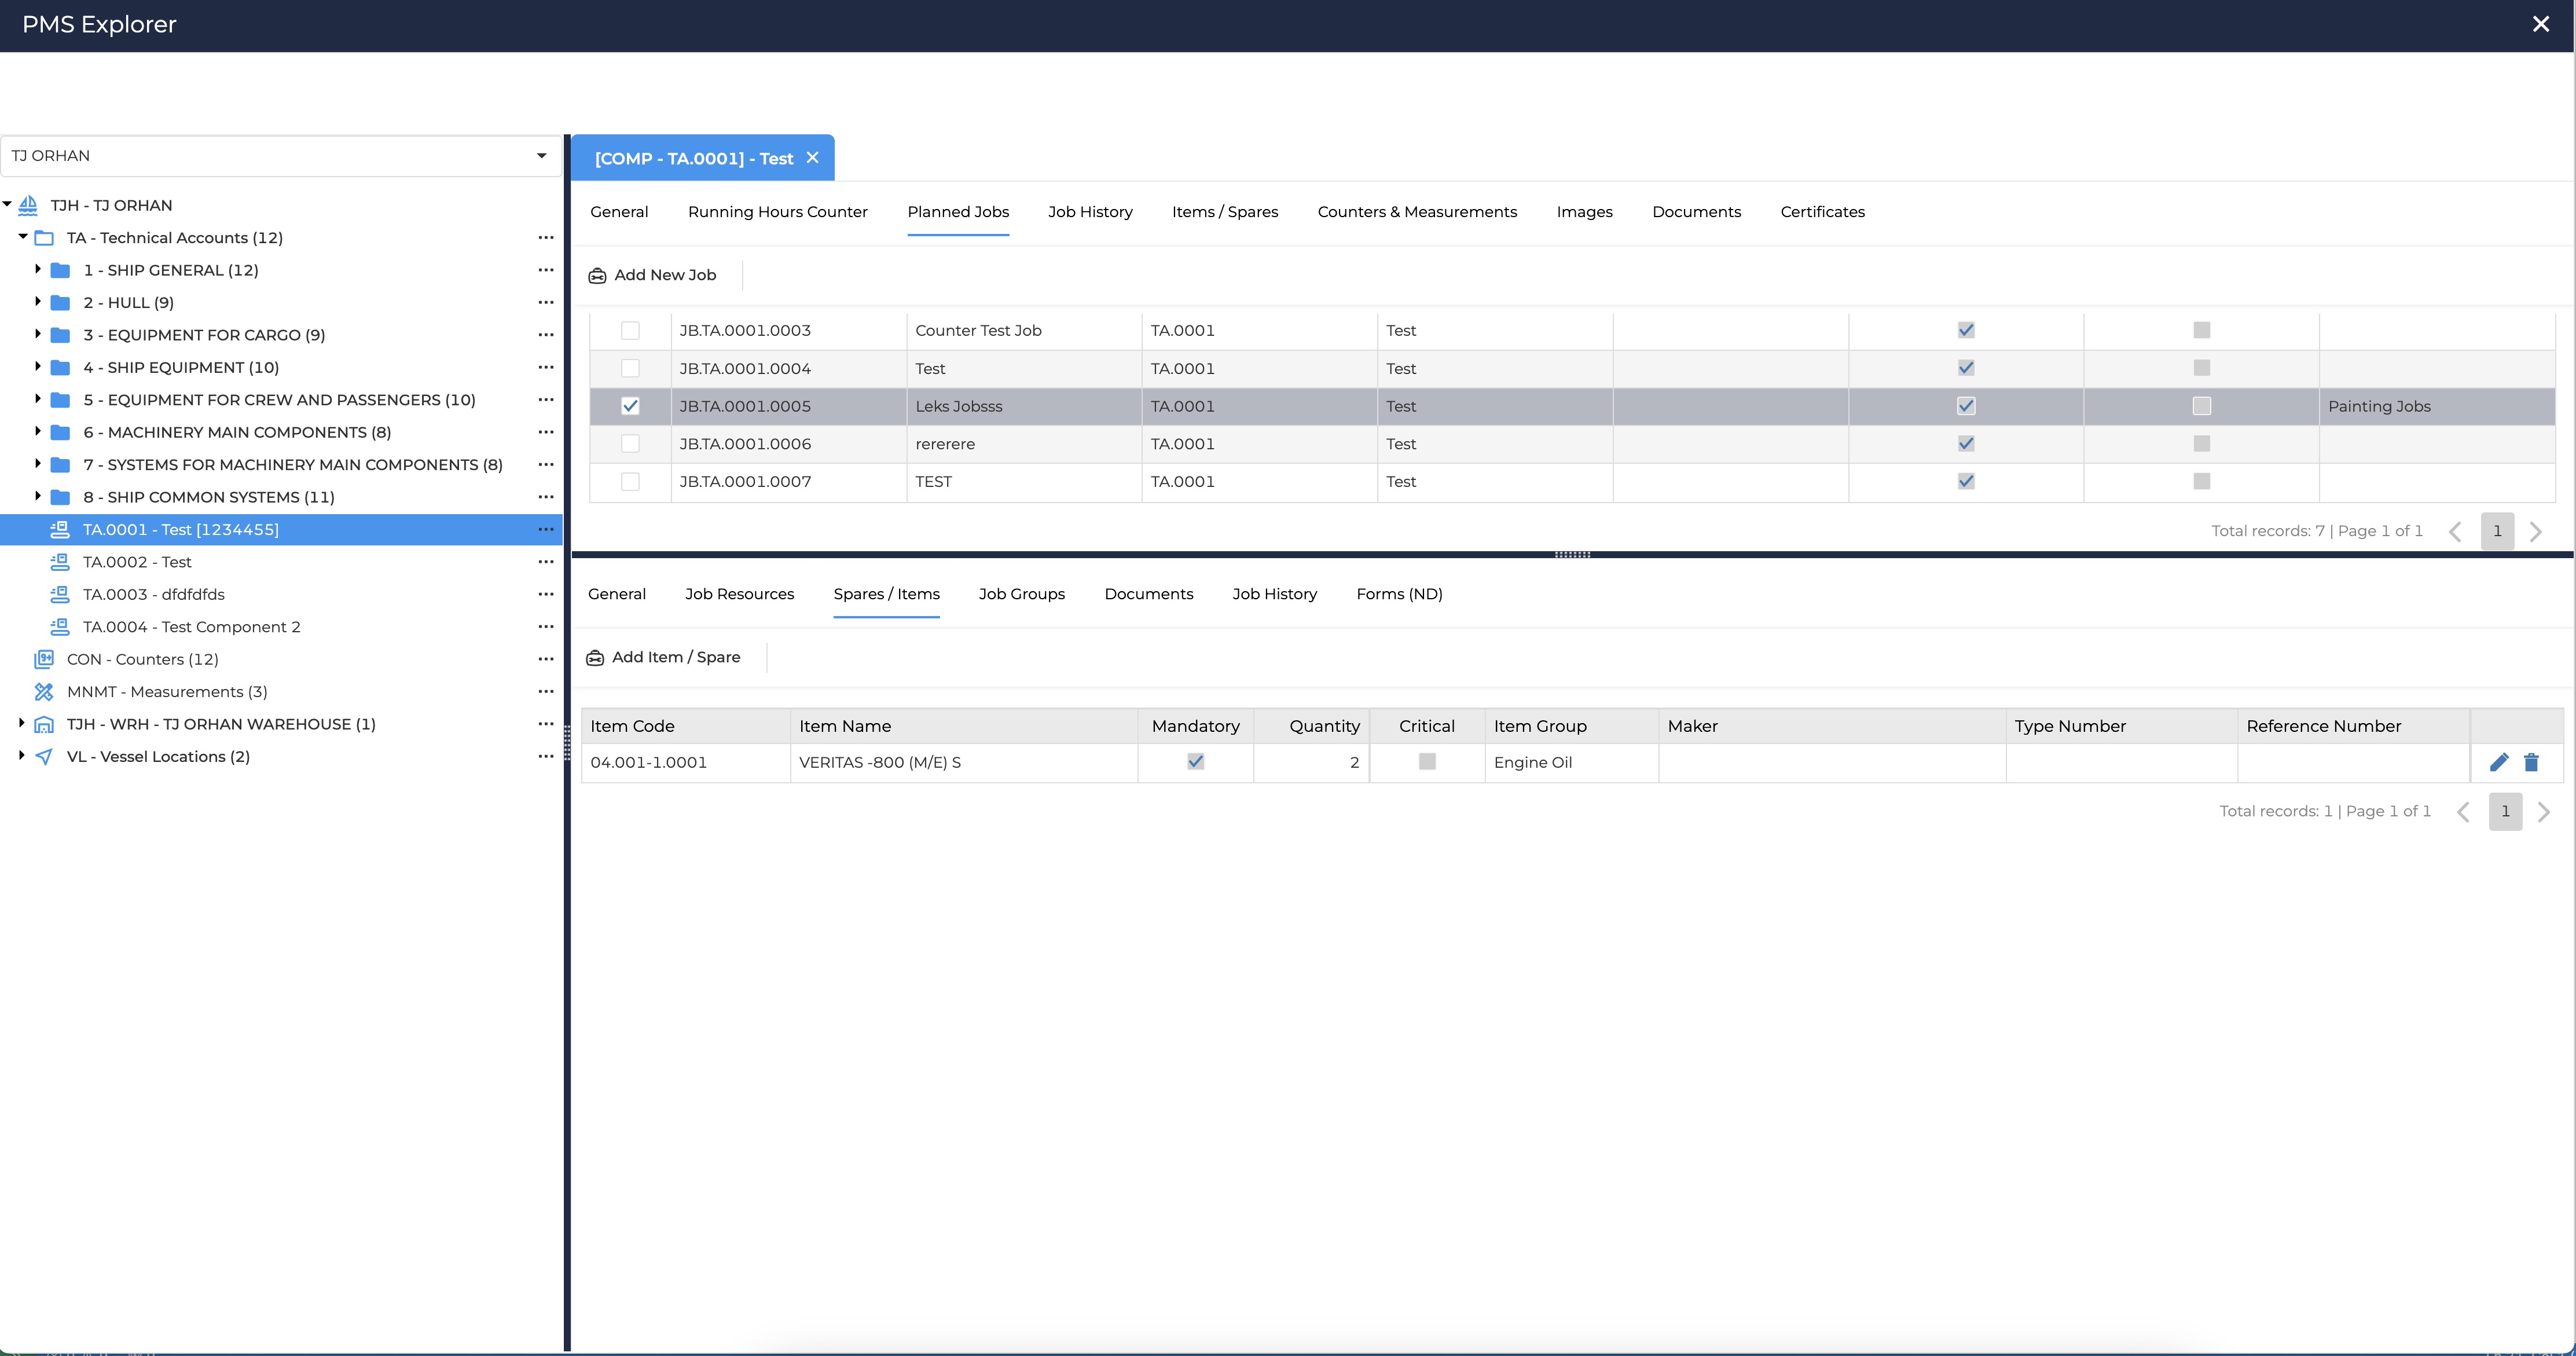Click the edit pencil icon for VERITAS item
2576x1356 pixels.
(x=2498, y=762)
